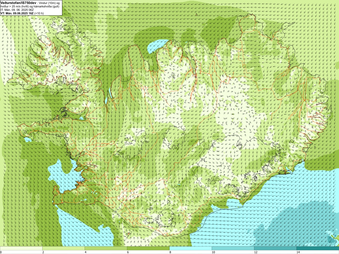Click the '(+10 h)' forecast offset text
The image size is (339, 254).
(39, 13)
